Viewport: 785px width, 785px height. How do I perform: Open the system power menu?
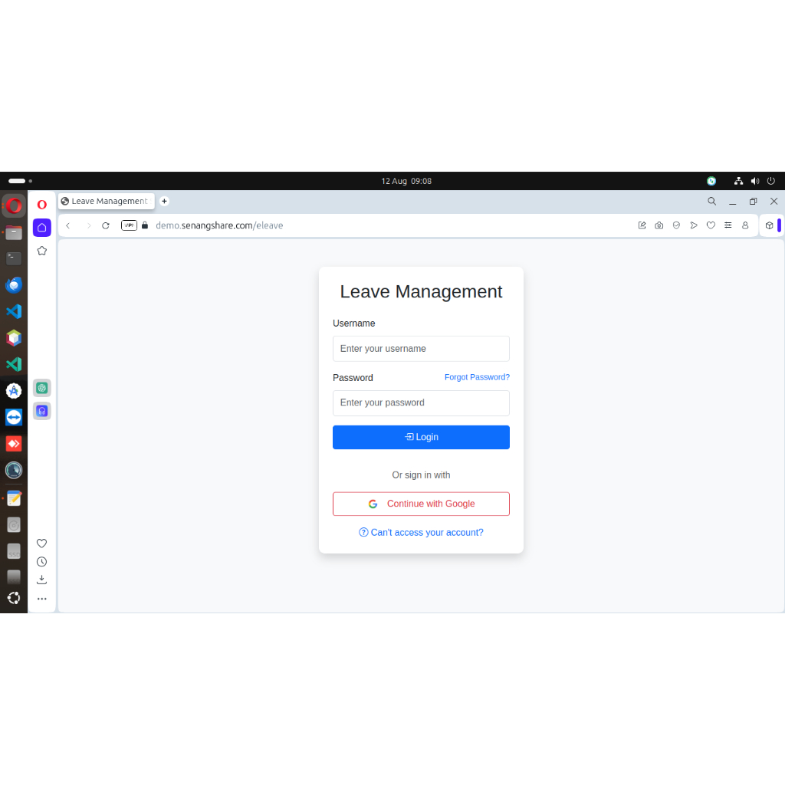point(771,181)
